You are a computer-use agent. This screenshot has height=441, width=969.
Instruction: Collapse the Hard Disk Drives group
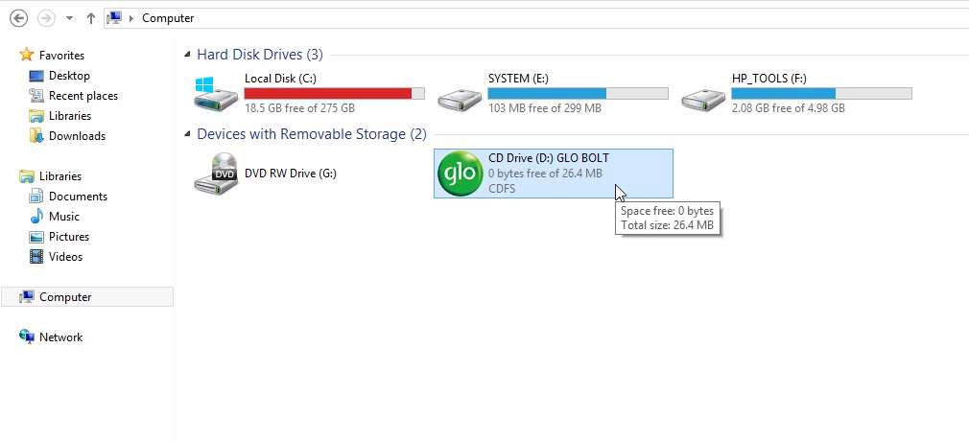pyautogui.click(x=187, y=55)
